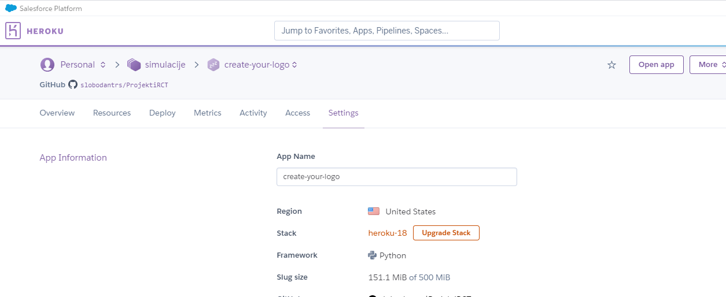Switch to the Overview tab
The image size is (726, 297).
tap(57, 113)
